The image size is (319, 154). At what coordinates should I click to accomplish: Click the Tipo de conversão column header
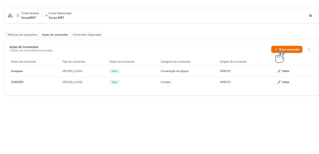pyautogui.click(x=74, y=62)
